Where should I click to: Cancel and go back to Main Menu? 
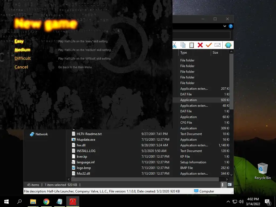tap(21, 67)
